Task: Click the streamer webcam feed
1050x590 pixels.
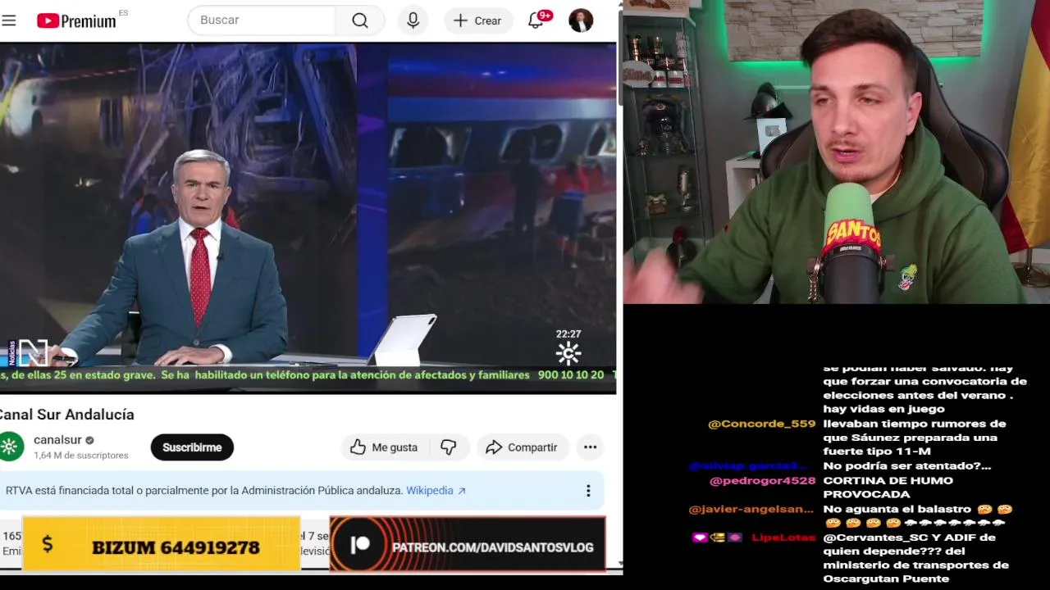Action: [x=837, y=152]
